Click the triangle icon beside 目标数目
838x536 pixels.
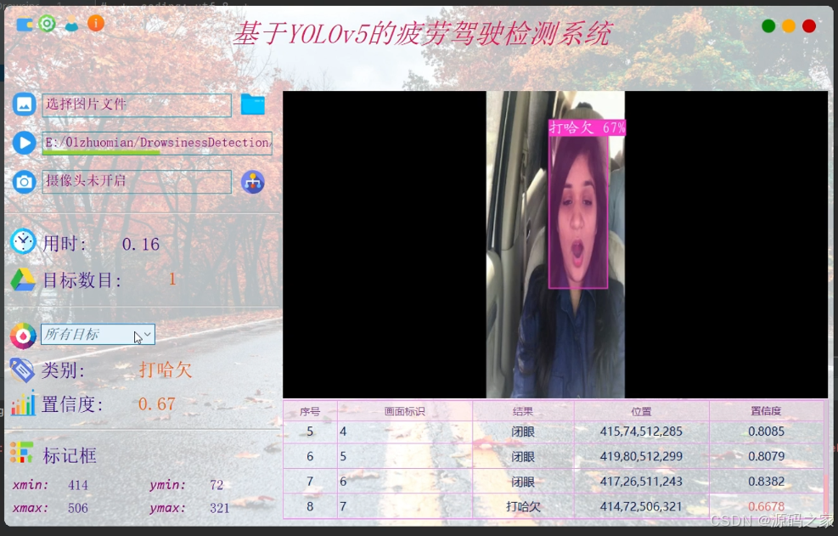[23, 279]
